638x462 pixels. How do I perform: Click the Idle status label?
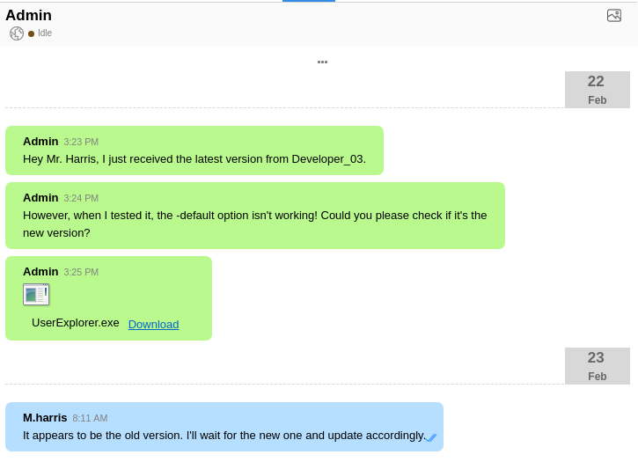coord(45,33)
